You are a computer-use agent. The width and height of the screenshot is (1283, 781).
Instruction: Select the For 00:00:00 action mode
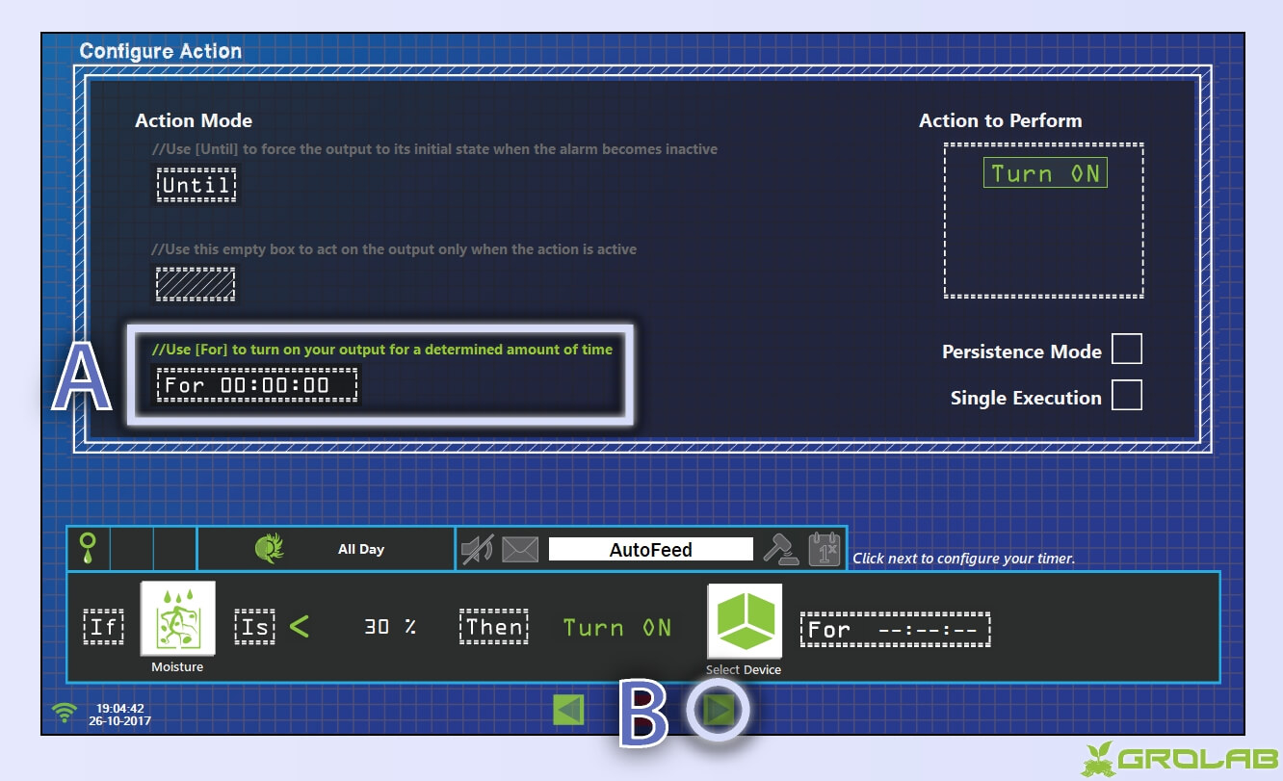point(256,385)
